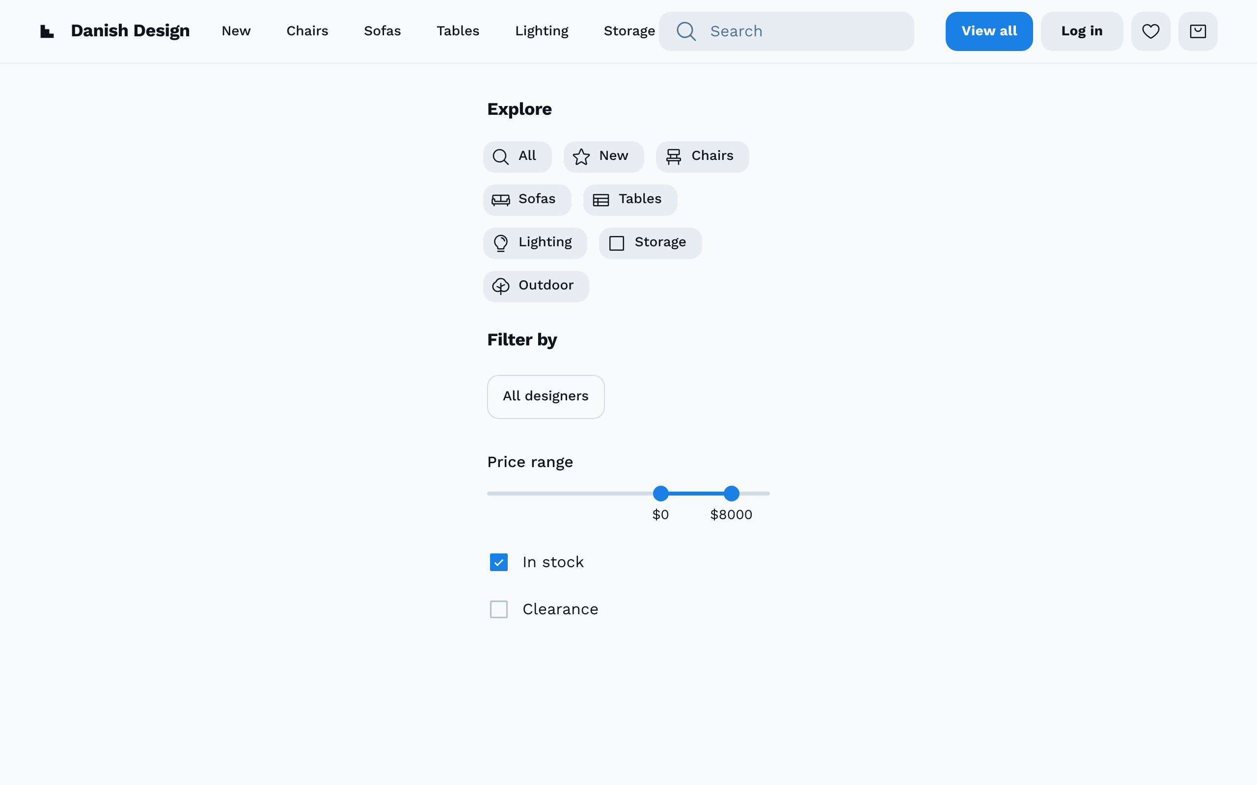Click the $8000 maximum price slider handle
The height and width of the screenshot is (785, 1257).
click(x=731, y=493)
